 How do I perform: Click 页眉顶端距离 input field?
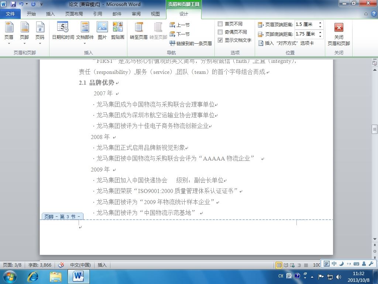pyautogui.click(x=306, y=24)
